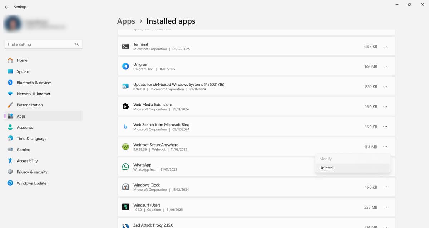Click the Web Media Extensions puzzle icon

(125, 106)
